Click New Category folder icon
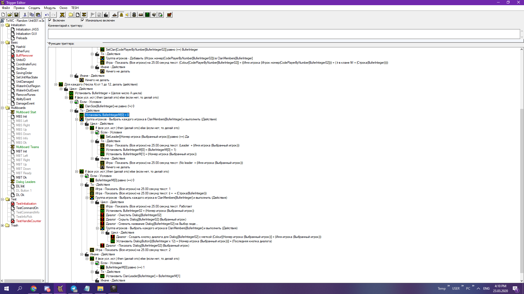Image resolution: width=524 pixels, height=294 pixels. [x=71, y=15]
